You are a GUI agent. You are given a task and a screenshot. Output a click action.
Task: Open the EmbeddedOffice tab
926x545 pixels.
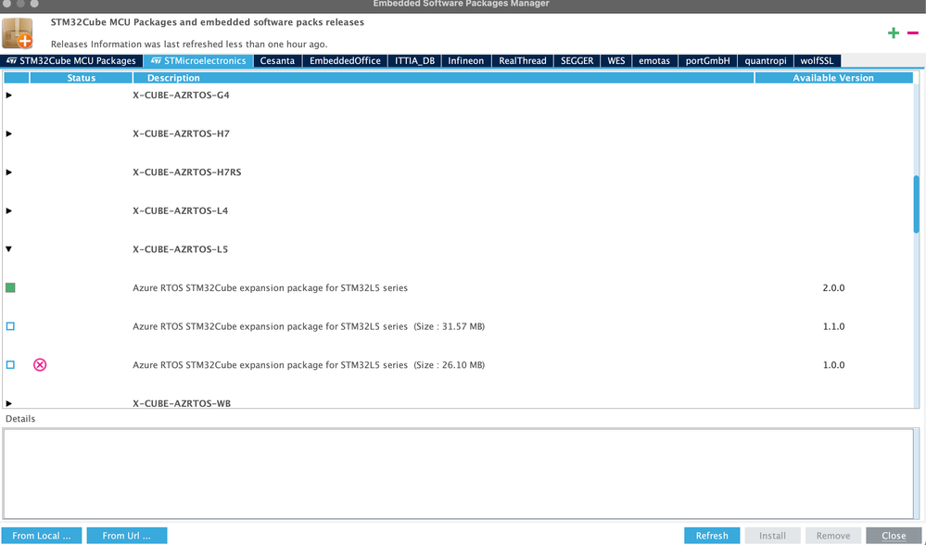[x=345, y=61]
